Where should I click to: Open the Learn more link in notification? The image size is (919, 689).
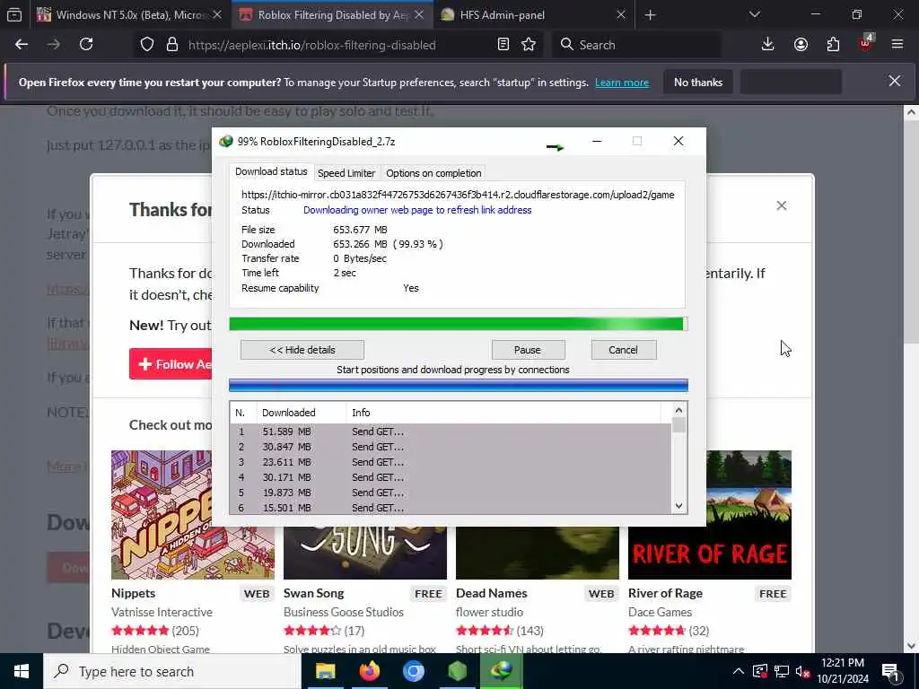tap(622, 83)
